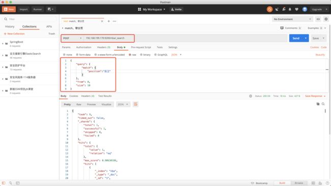Open the Send button dropdown arrow

point(306,38)
